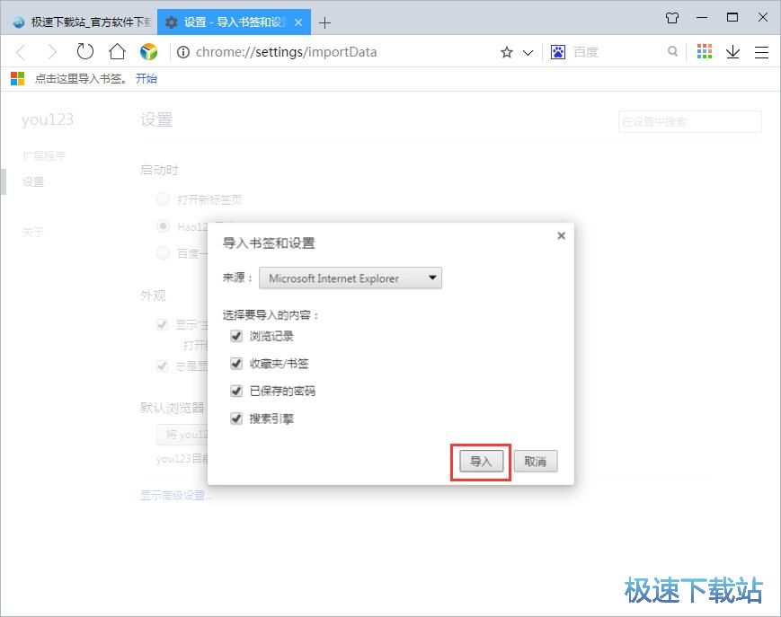Open a new tab with the plus button
781x617 pixels.
point(324,22)
